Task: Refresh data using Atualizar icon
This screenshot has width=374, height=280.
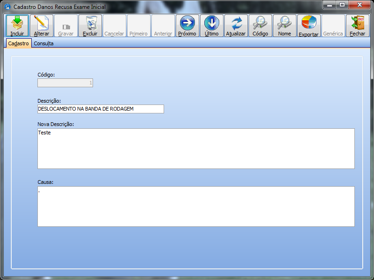Action: (236, 23)
